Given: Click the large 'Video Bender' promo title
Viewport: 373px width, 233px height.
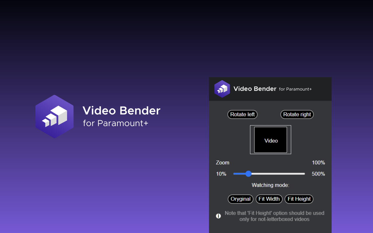Looking at the screenshot, I should click(x=122, y=111).
